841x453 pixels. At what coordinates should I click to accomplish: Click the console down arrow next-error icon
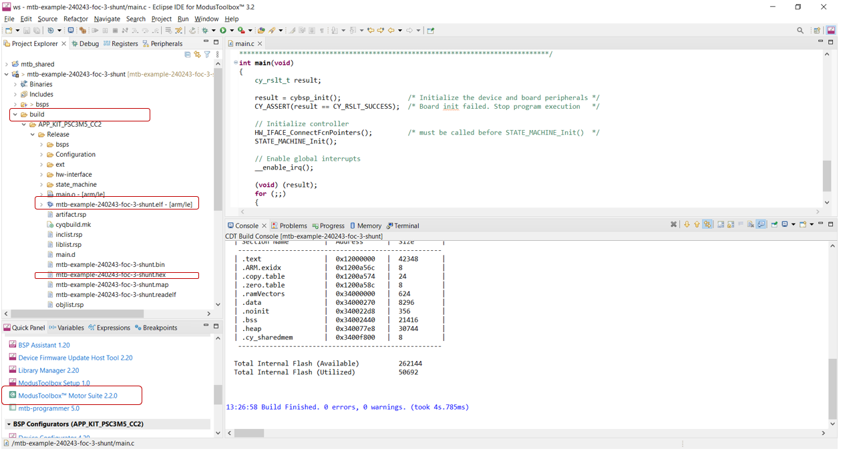(686, 225)
